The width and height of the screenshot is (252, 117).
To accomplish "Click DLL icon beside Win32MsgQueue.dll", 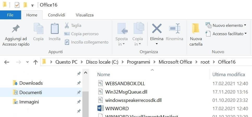I will 100,92.
